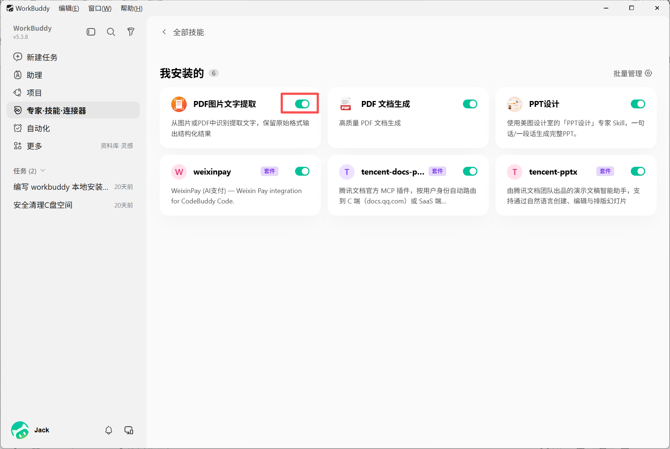Click version label v5.3.8

point(21,37)
